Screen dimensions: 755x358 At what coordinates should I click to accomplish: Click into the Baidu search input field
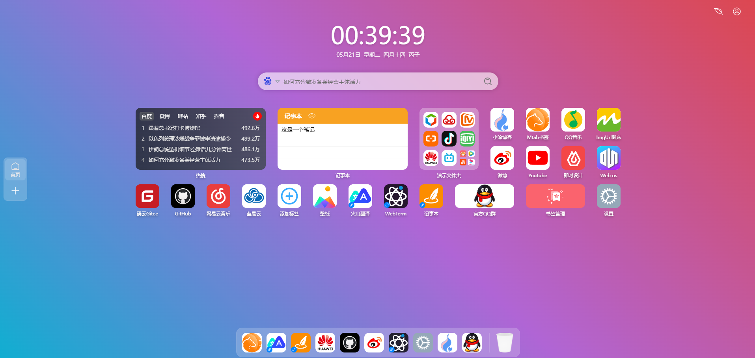coord(378,82)
